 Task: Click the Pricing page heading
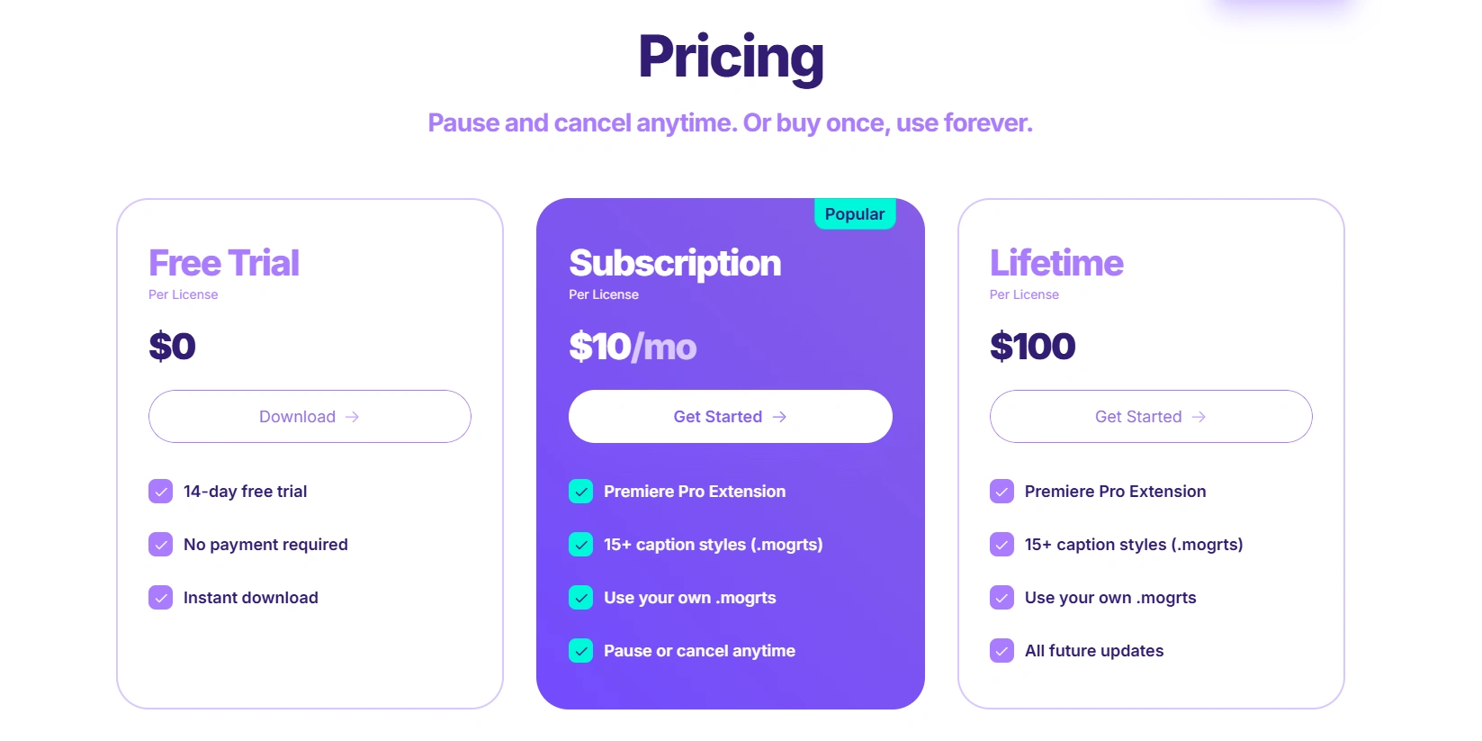tap(731, 57)
